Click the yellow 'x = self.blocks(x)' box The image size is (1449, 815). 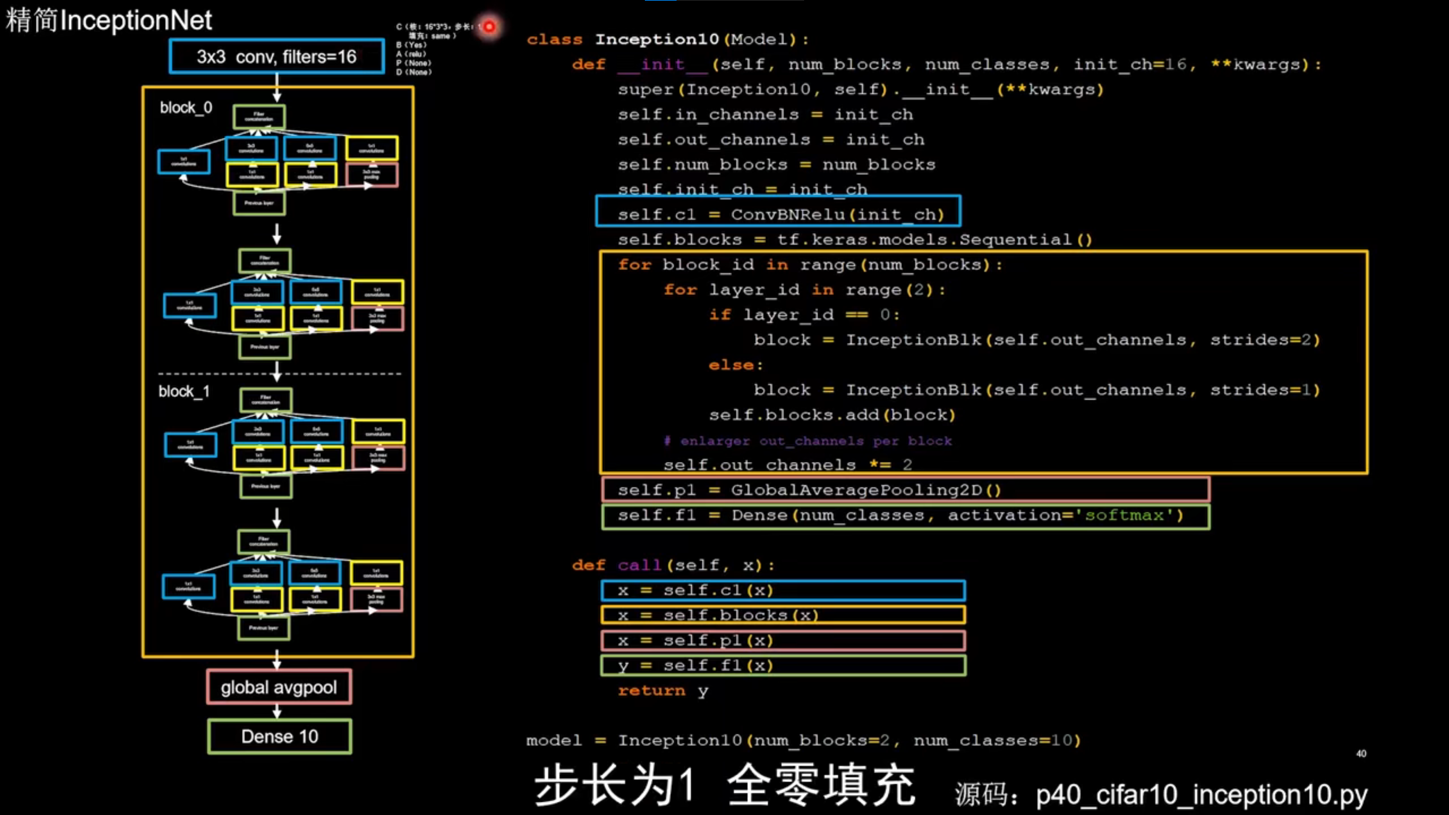783,615
